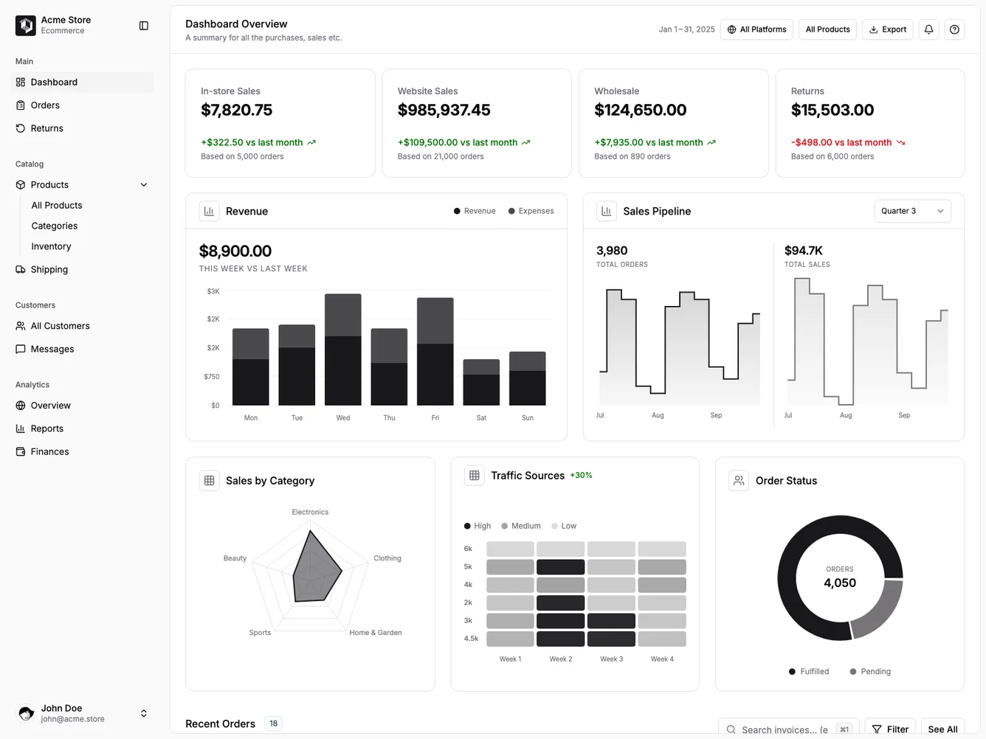Click the See All link for orders
Image resolution: width=986 pixels, height=739 pixels.
click(x=942, y=729)
